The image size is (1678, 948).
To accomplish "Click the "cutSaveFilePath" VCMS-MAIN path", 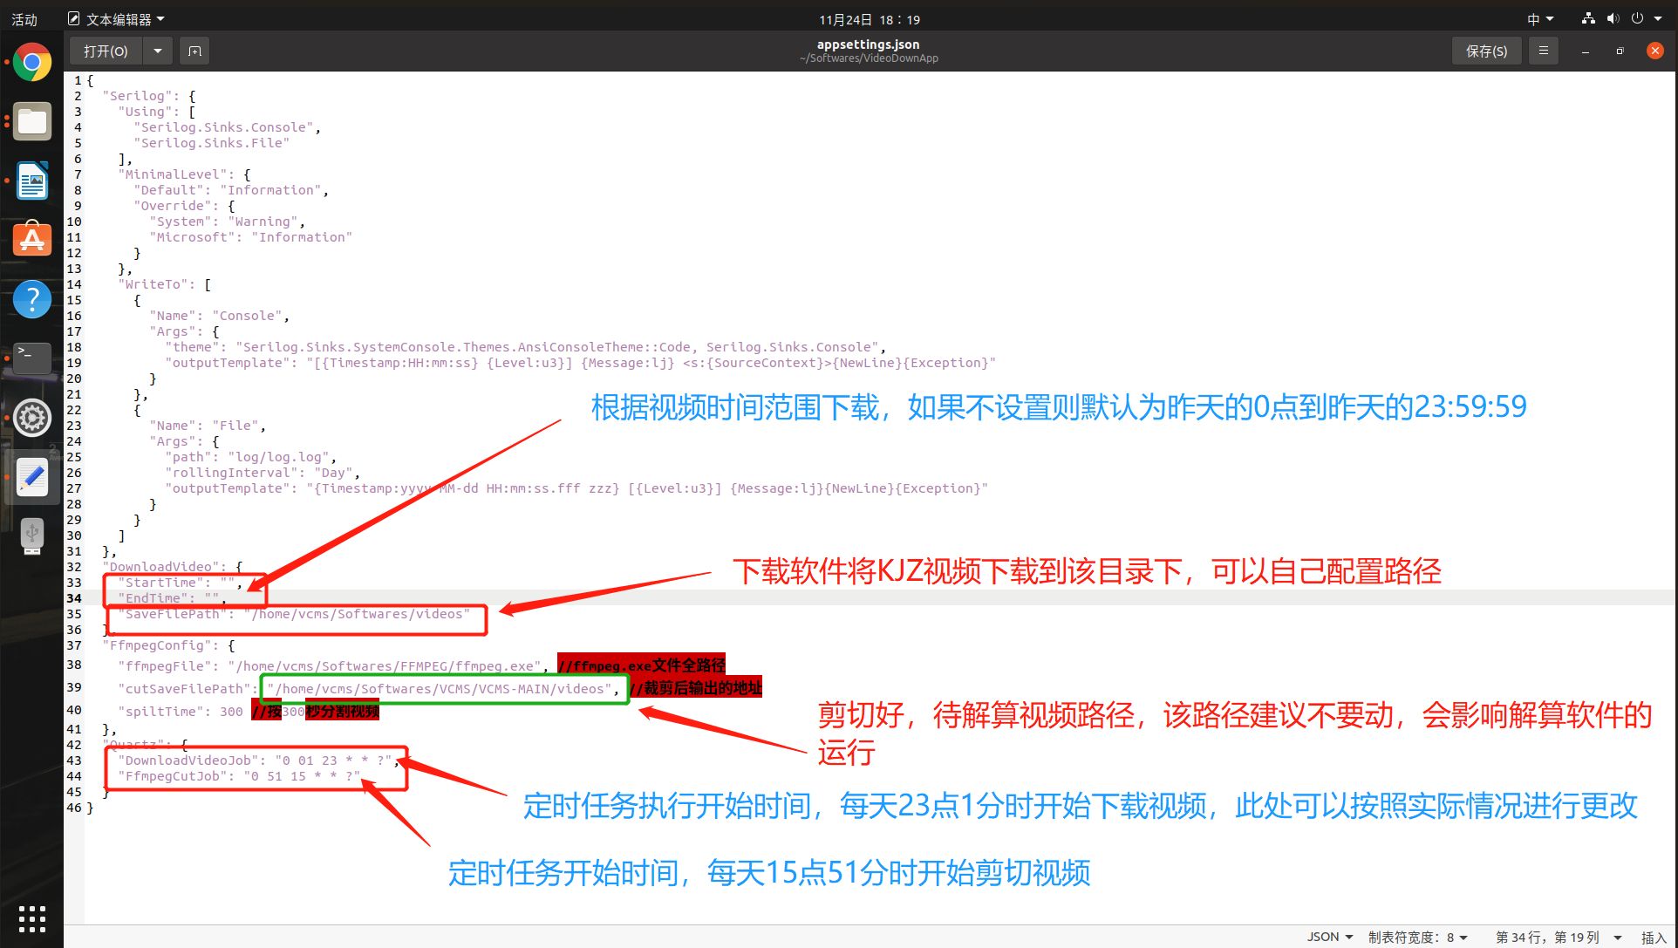I will tap(440, 689).
